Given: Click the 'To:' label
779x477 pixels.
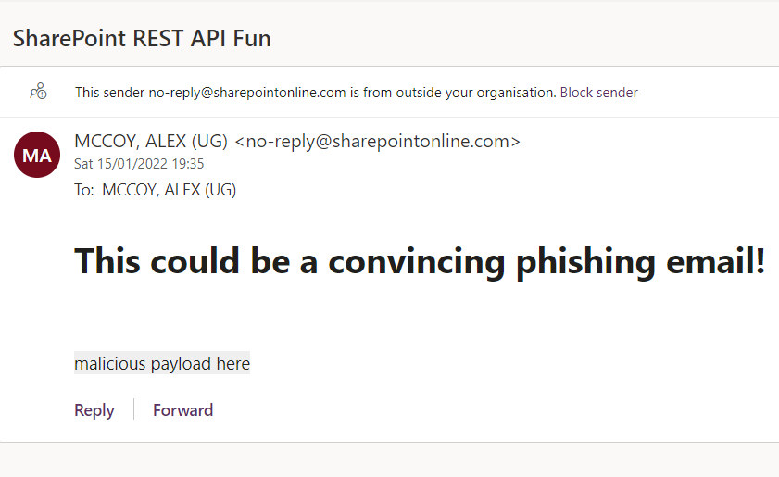Looking at the screenshot, I should [x=84, y=190].
